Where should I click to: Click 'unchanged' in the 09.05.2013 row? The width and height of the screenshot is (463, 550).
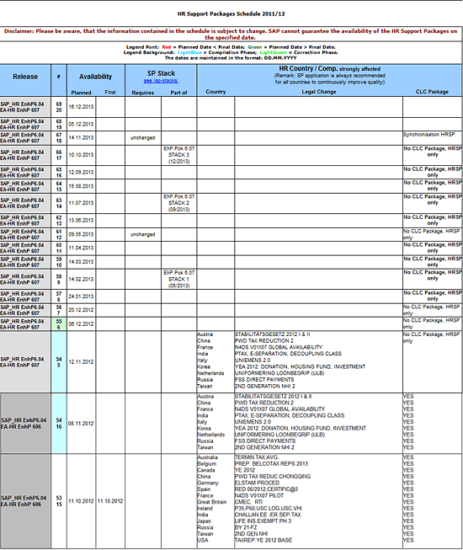142,234
